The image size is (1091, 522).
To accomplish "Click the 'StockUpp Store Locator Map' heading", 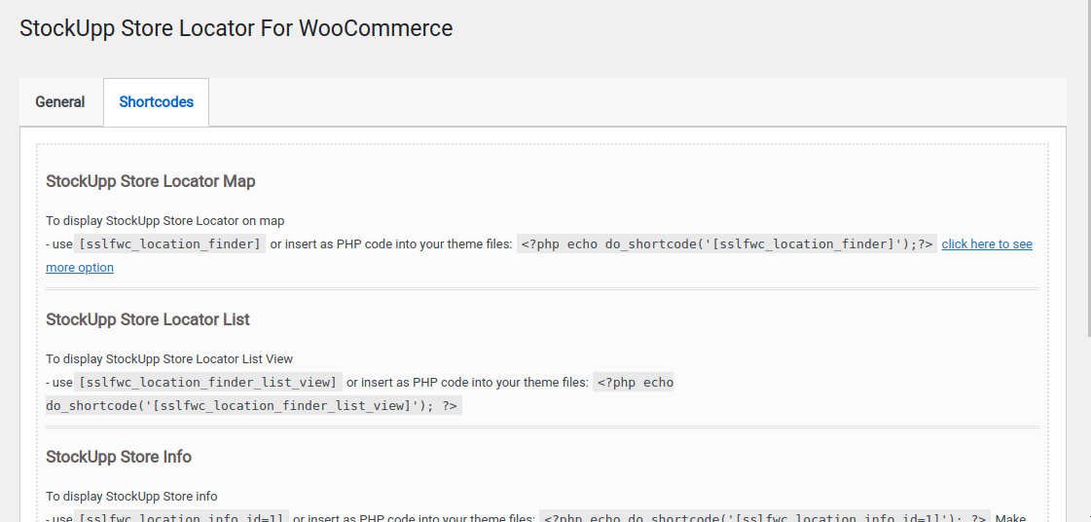I will click(x=151, y=181).
